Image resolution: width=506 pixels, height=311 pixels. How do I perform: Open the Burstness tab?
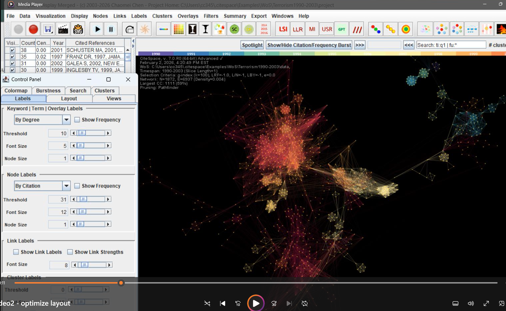48,90
